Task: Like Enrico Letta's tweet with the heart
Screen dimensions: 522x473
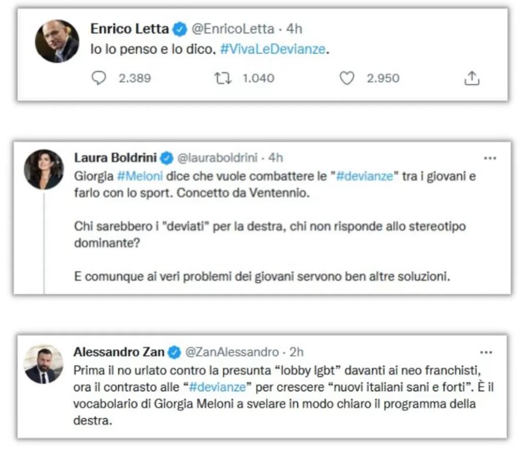Action: coord(347,78)
